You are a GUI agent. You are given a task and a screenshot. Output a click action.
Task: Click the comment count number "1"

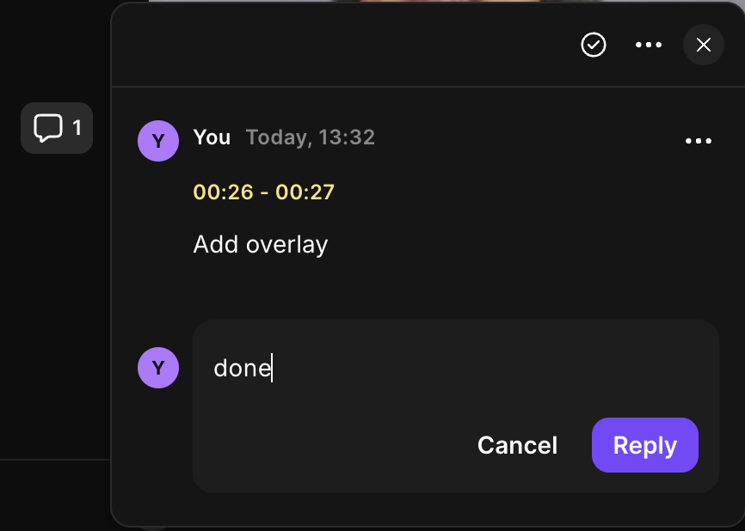77,128
